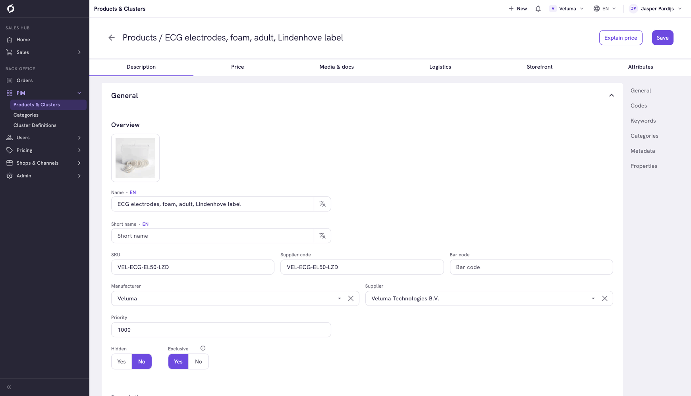Click the plus icon next to New
Image resolution: width=691 pixels, height=396 pixels.
511,9
